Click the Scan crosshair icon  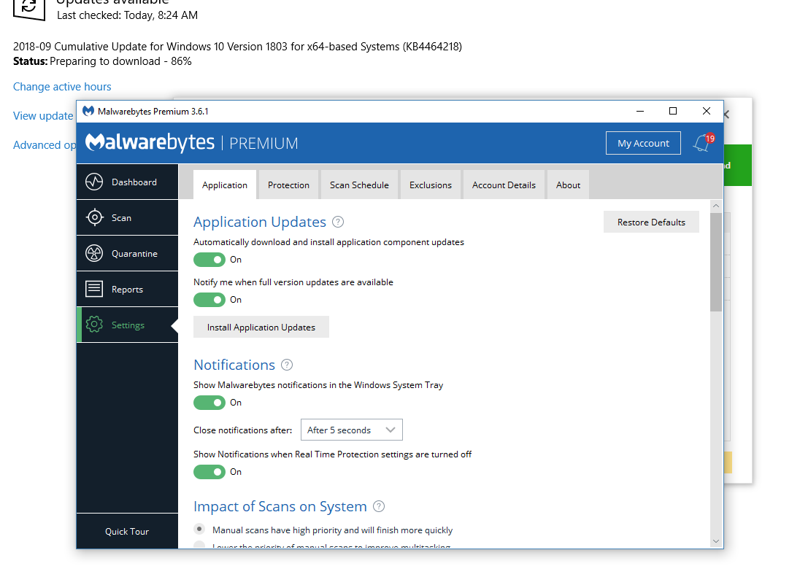pos(94,218)
